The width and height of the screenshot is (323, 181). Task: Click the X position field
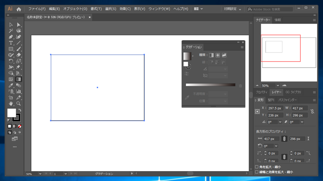(x=275, y=108)
